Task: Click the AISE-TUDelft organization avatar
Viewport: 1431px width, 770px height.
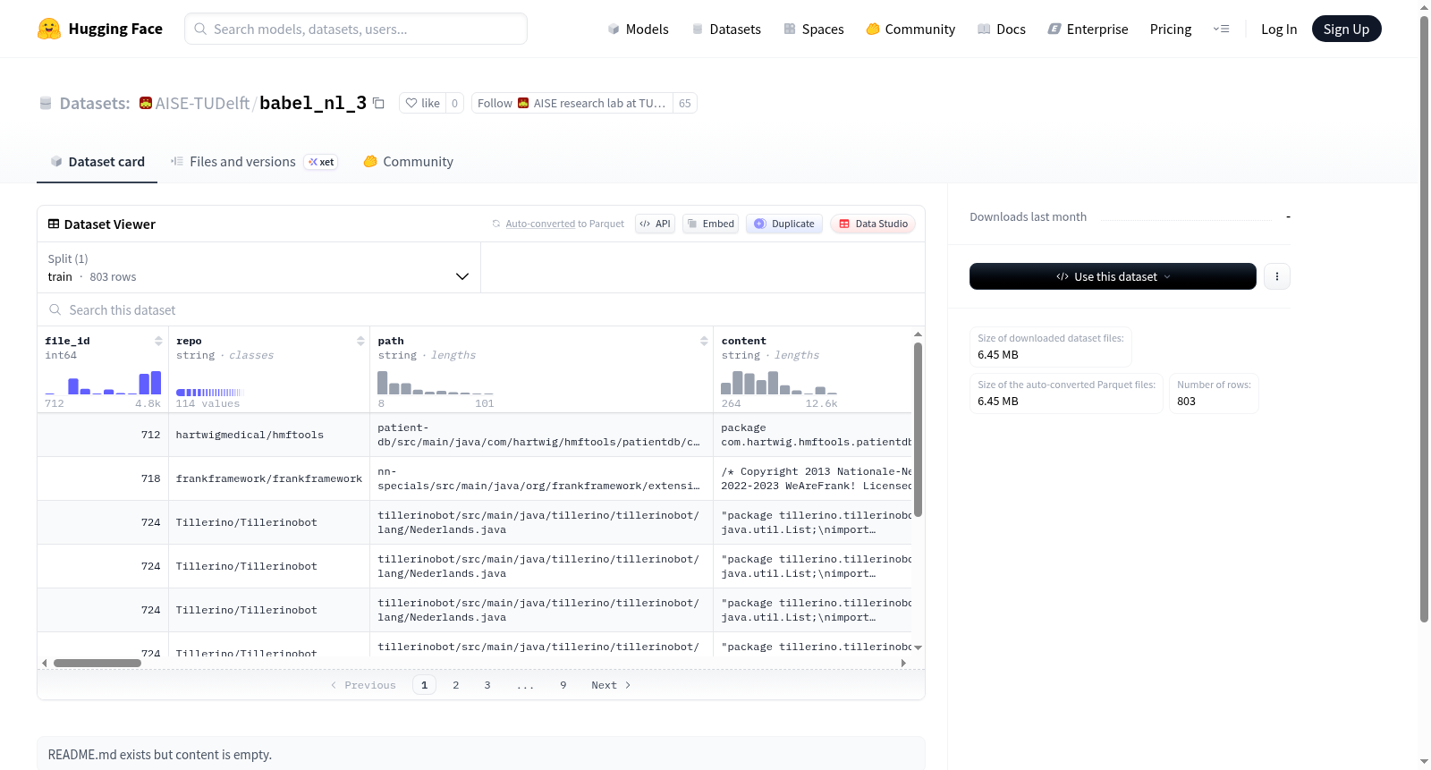Action: click(x=146, y=103)
